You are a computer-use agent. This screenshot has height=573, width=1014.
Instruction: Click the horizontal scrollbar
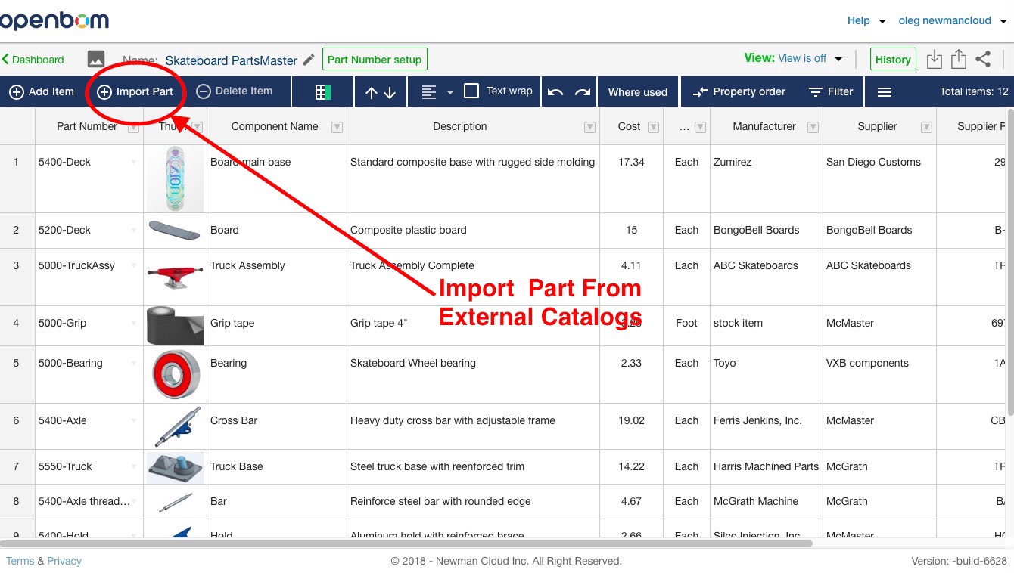tap(406, 543)
